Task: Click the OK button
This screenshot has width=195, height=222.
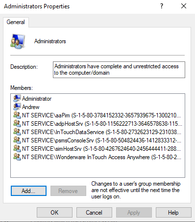Action: (54, 213)
